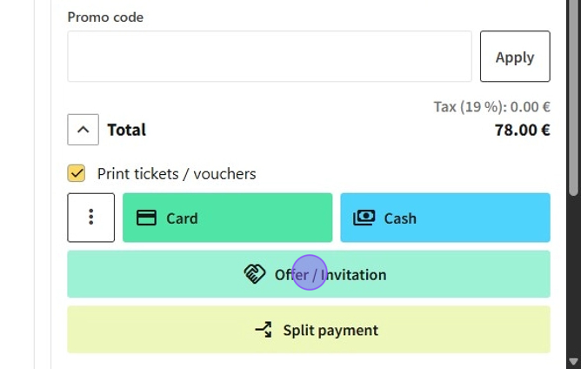Click the banknote icon on Cash button

364,218
